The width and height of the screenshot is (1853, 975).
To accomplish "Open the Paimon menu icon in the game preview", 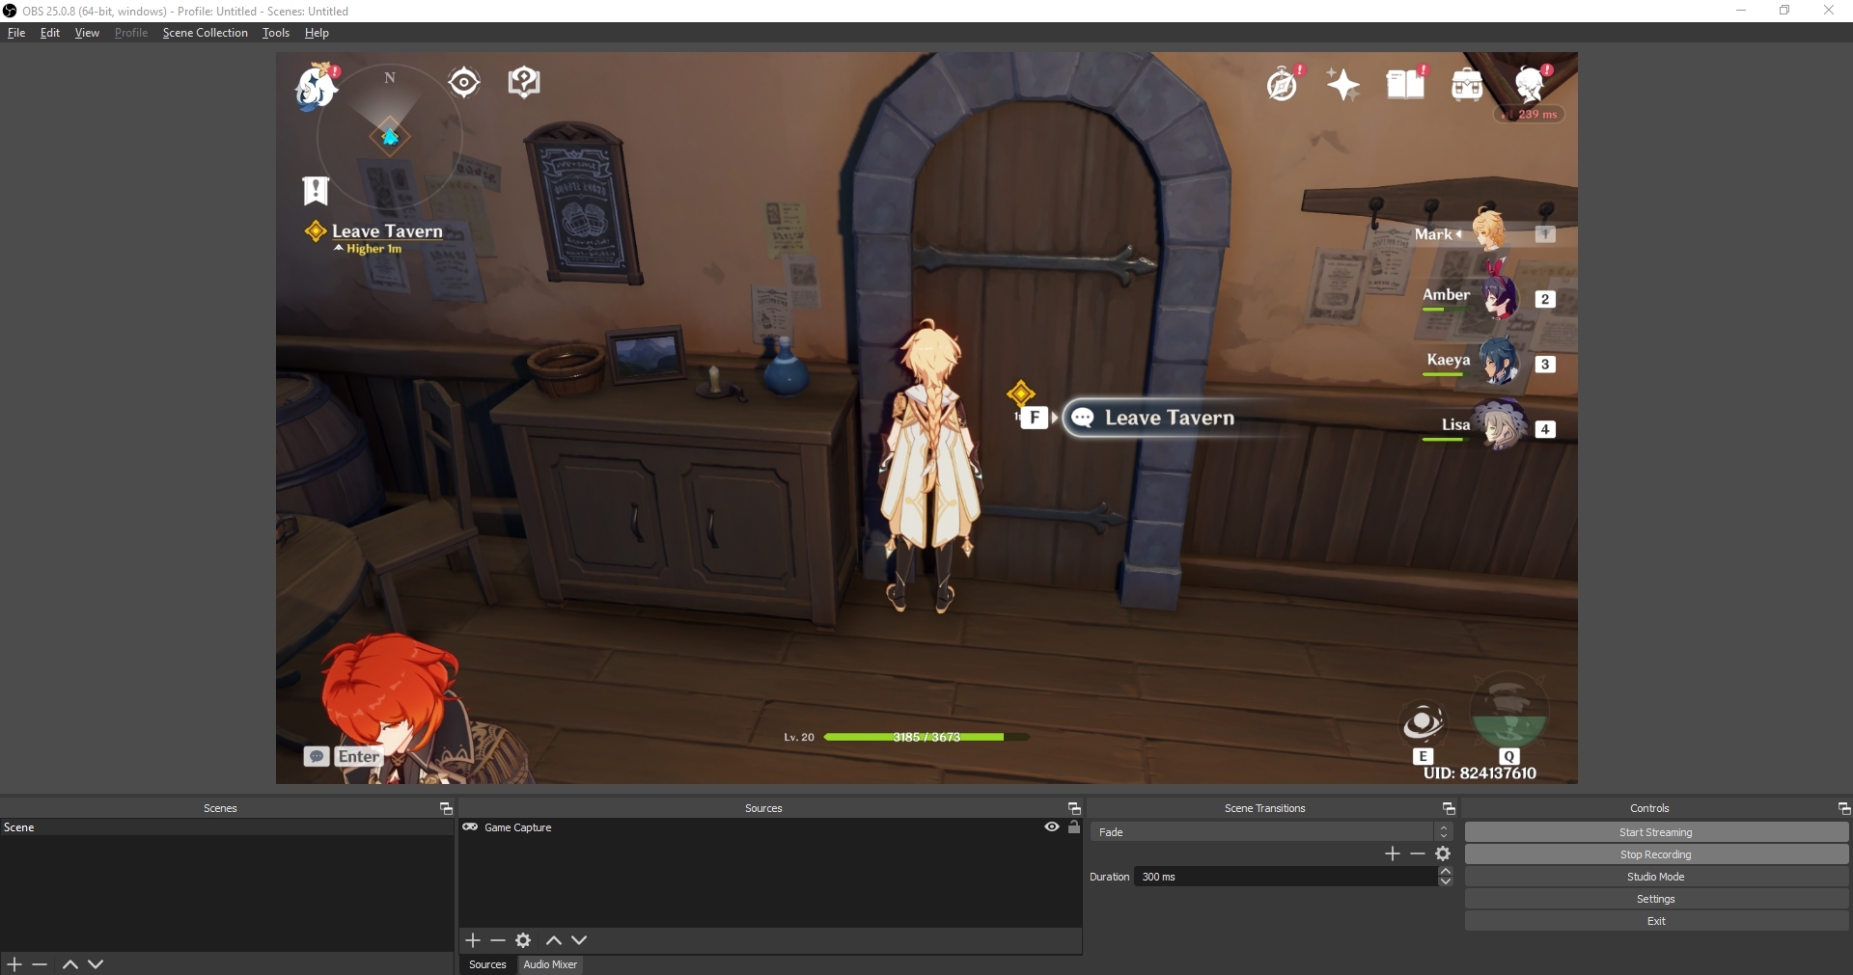I will pos(316,87).
